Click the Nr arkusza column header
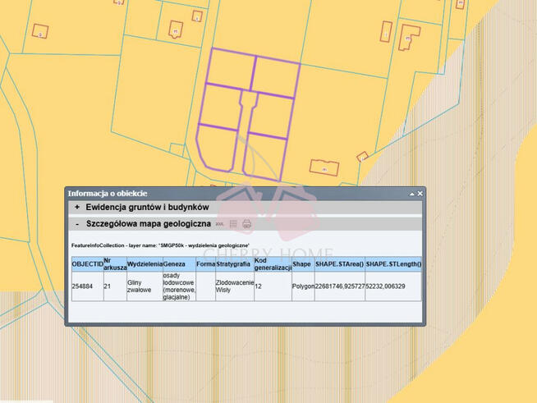This screenshot has width=537, height=403. click(x=115, y=264)
